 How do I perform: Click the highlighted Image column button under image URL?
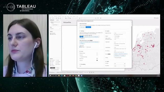coord(81,37)
